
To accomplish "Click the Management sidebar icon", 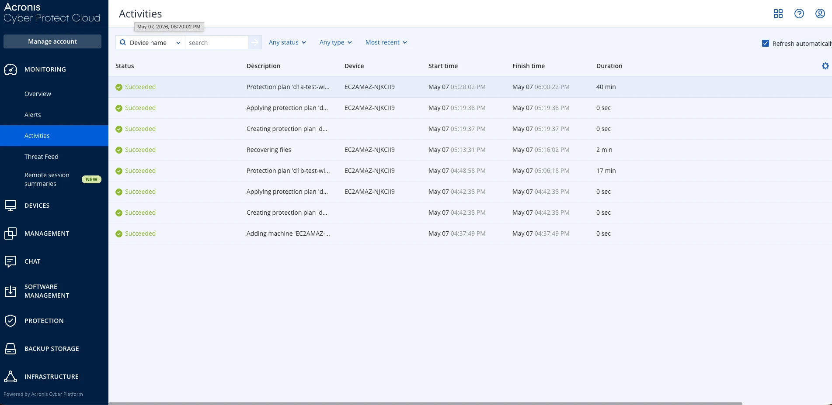I will (10, 233).
